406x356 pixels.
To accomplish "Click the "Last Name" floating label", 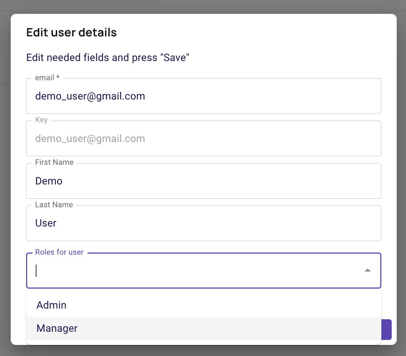I will click(54, 205).
